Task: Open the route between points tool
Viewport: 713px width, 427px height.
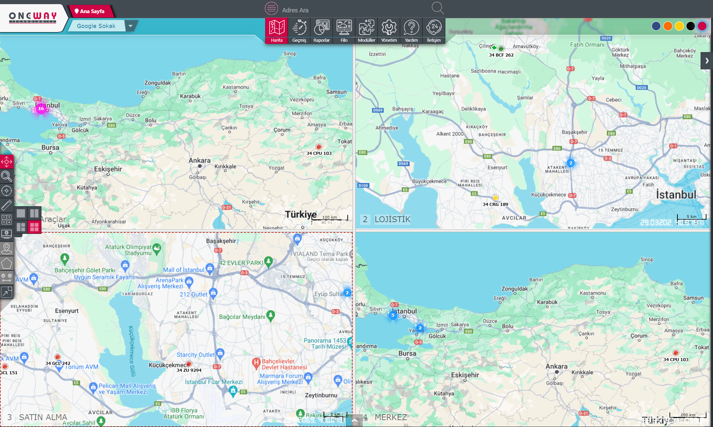Action: click(x=7, y=278)
